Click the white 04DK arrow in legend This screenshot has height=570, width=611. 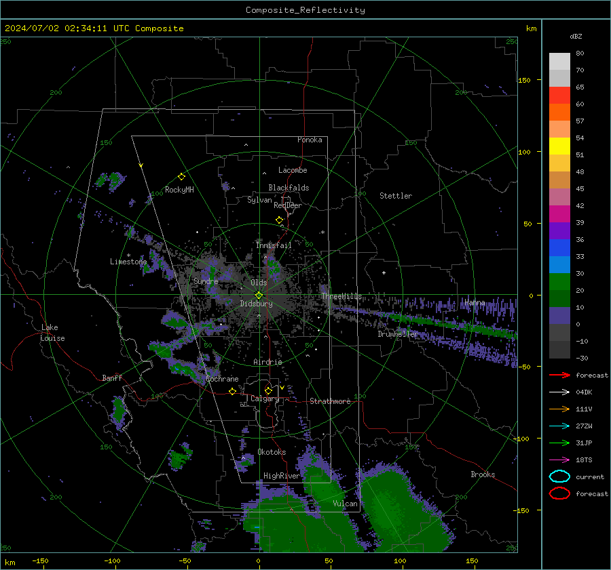pyautogui.click(x=559, y=392)
